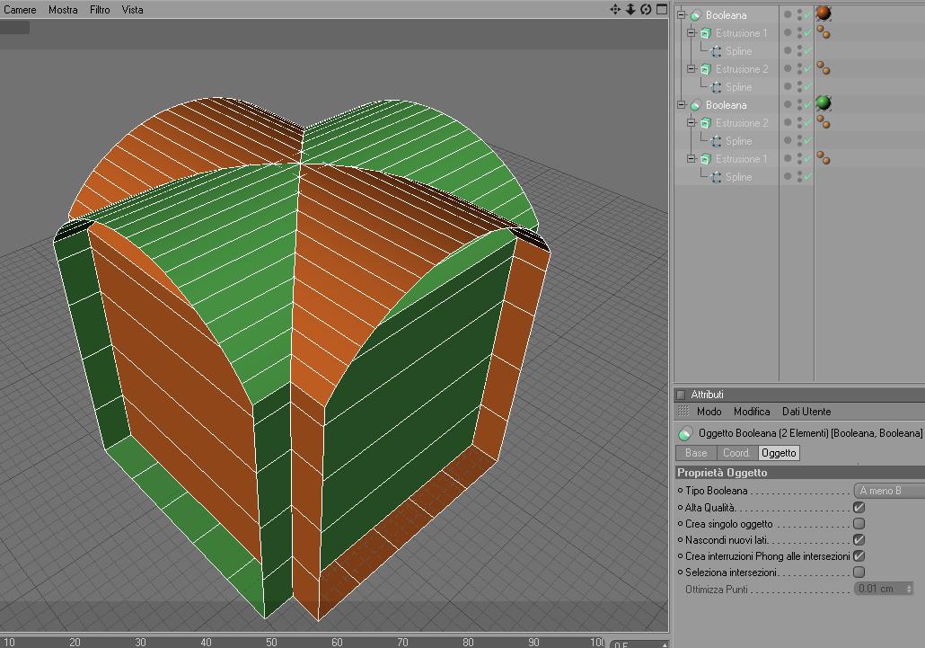Click the Boole object icon in Attributes header
925x648 pixels.
[x=685, y=434]
